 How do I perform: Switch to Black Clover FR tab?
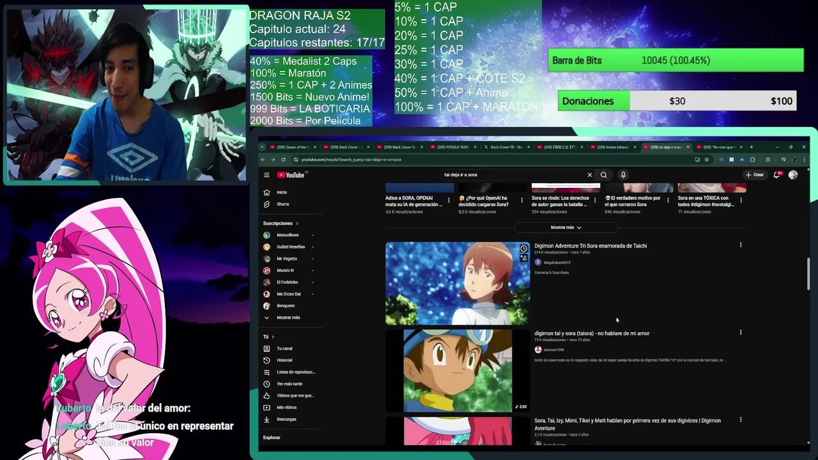507,147
